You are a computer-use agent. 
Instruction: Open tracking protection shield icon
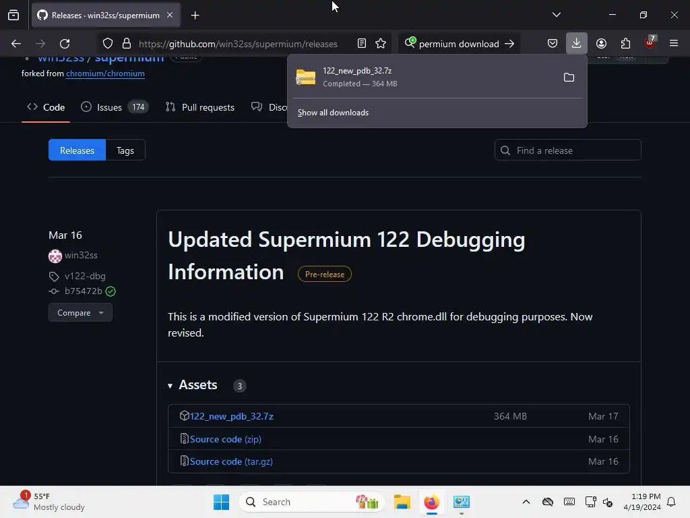tap(108, 44)
